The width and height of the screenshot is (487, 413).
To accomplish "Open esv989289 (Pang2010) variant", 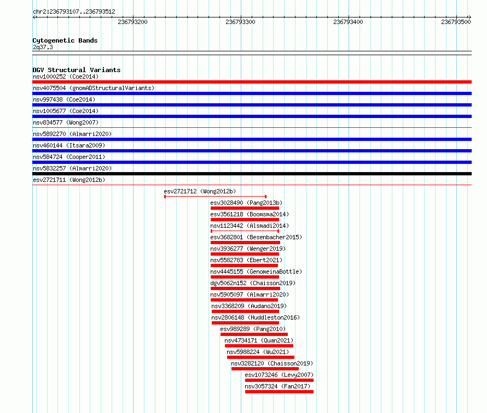I will (x=253, y=329).
